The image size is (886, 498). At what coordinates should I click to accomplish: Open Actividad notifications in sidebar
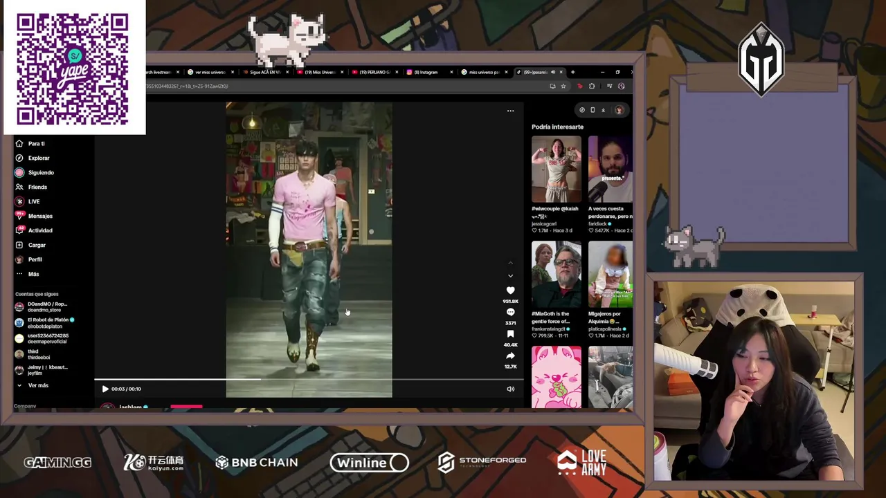34,230
